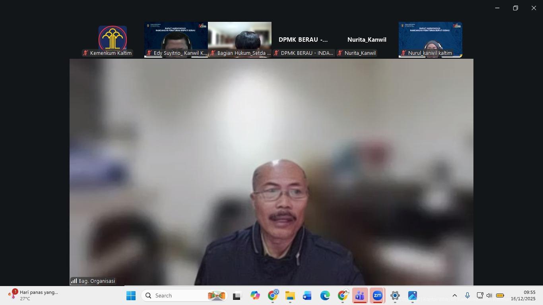543x305 pixels.
Task: Expand the hidden system tray icons chevron
Action: pyautogui.click(x=455, y=295)
